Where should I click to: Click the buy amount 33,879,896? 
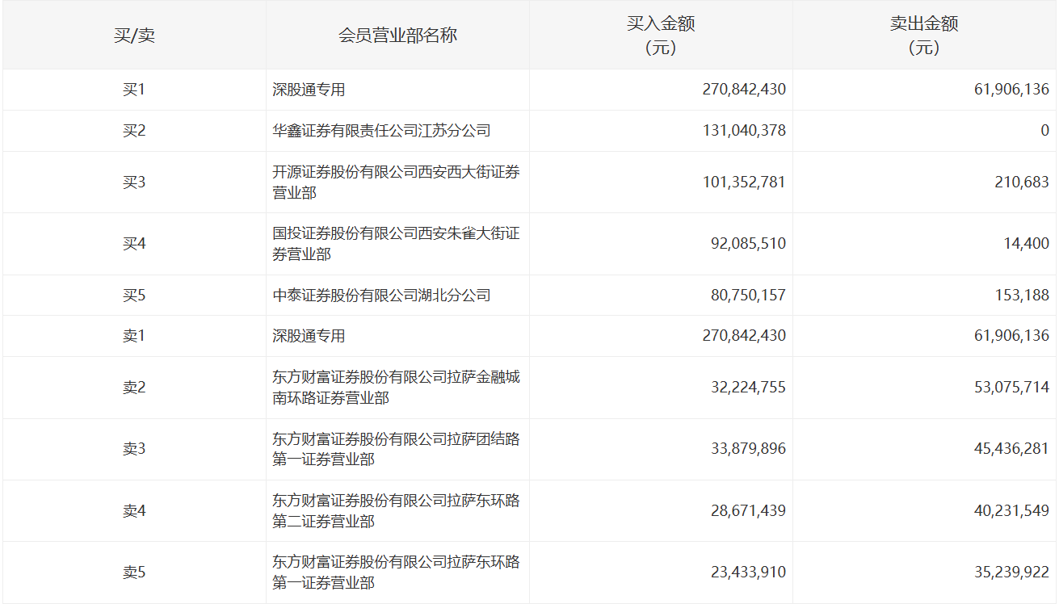[748, 449]
